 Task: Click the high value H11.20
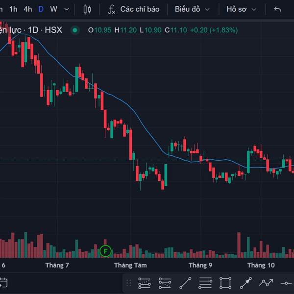point(125,30)
